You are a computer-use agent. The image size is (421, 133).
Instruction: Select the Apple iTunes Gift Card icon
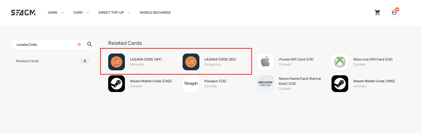coord(265,62)
